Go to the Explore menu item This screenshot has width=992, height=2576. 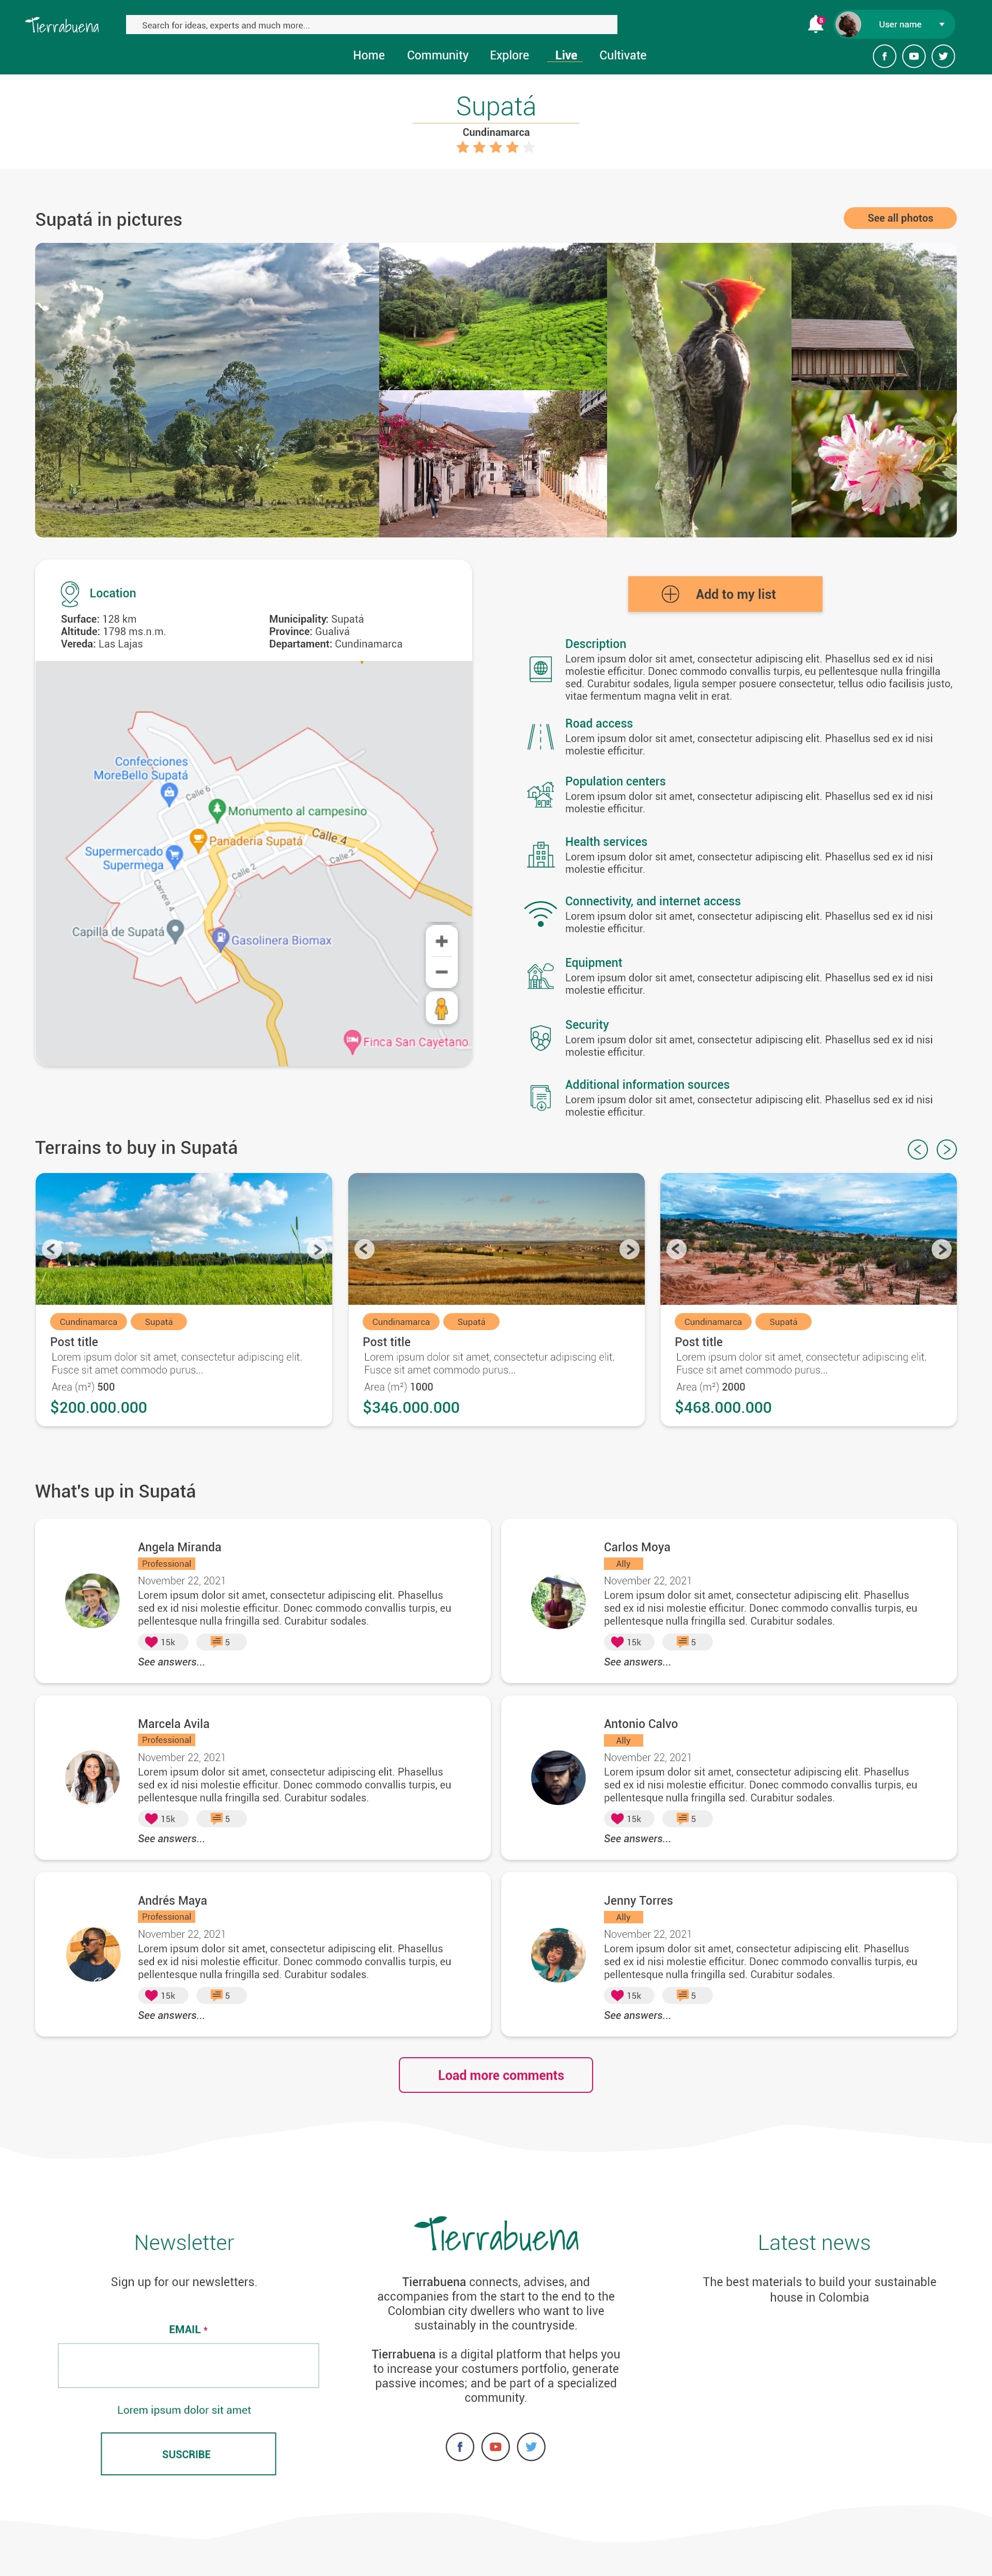click(x=509, y=55)
